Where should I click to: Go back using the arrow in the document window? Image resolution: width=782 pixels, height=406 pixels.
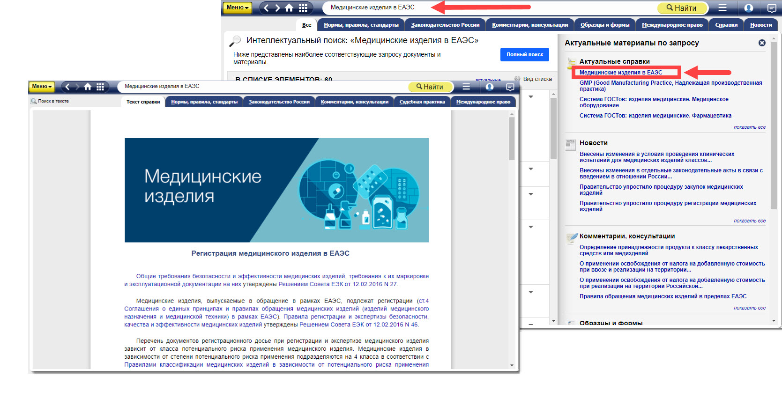(x=67, y=87)
